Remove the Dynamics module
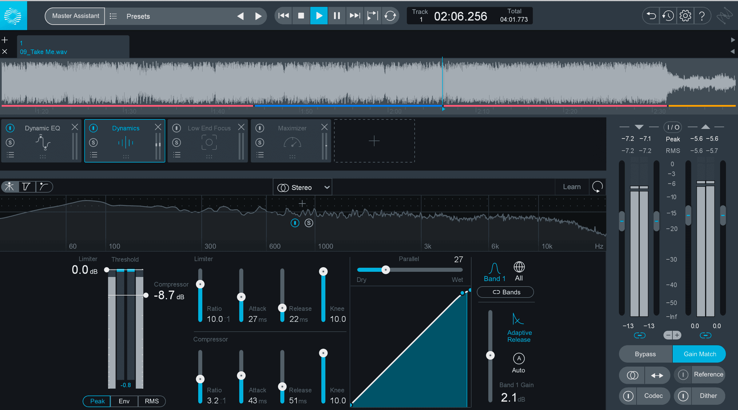This screenshot has height=410, width=738. [158, 127]
